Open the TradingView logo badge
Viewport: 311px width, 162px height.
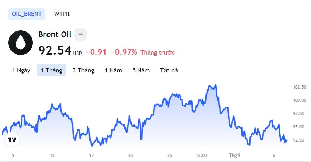[12, 140]
